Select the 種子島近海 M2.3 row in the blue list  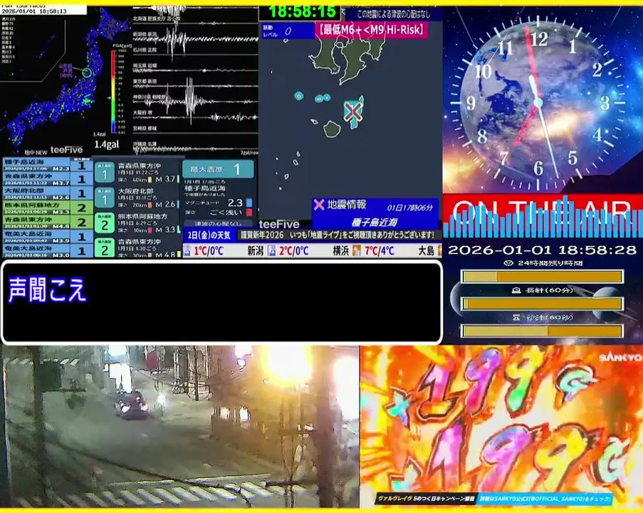tap(48, 165)
